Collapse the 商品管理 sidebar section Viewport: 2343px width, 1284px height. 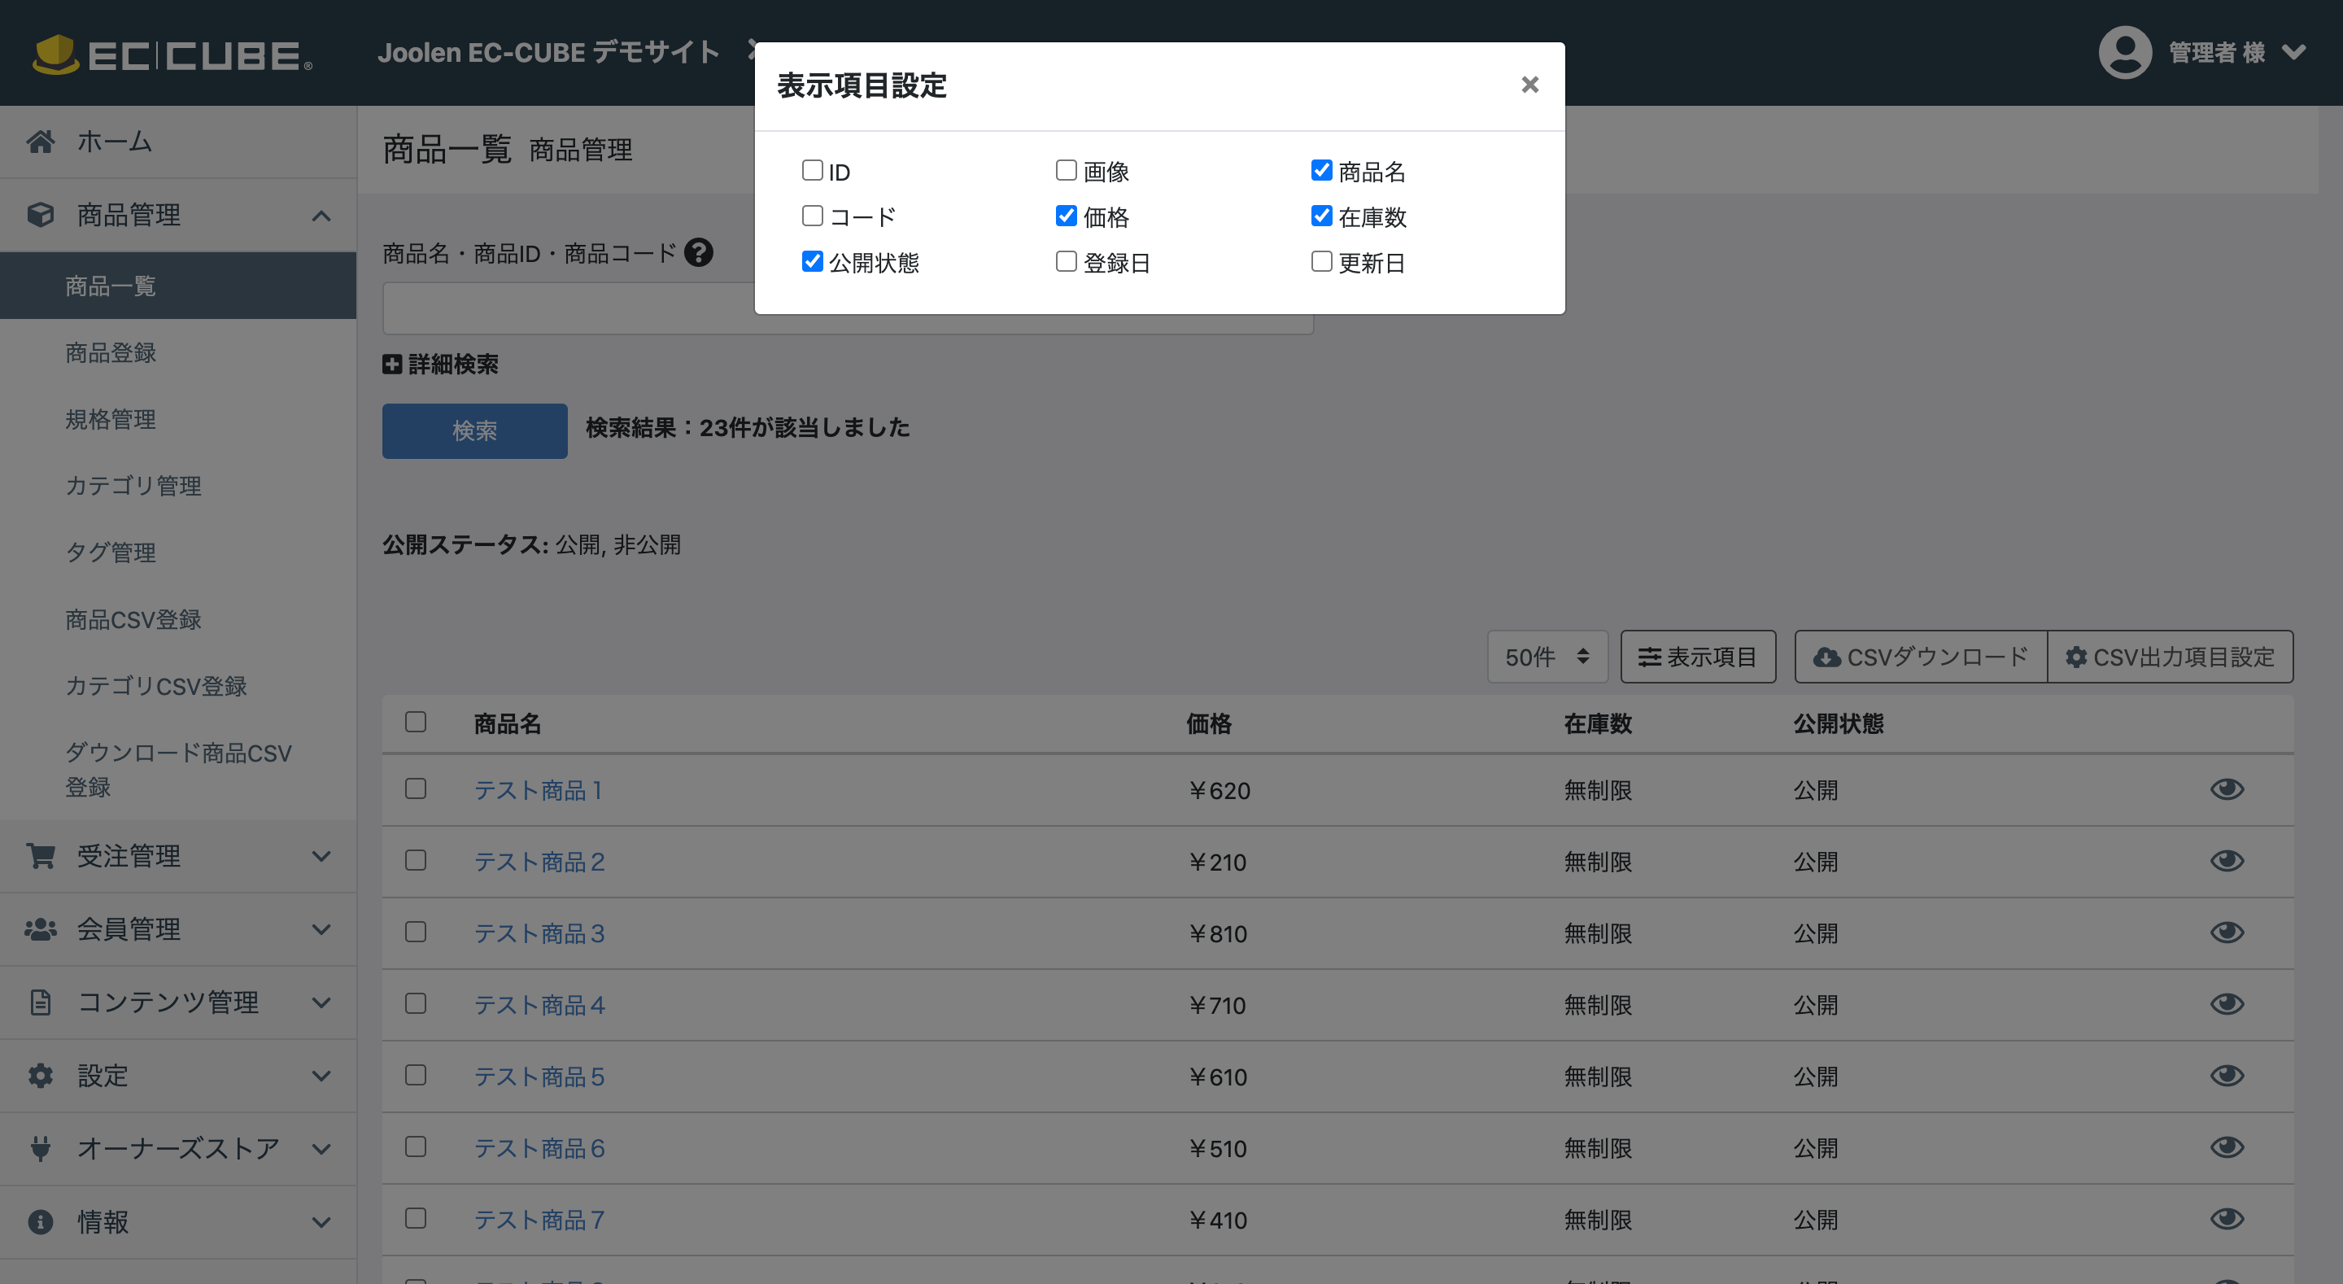tap(321, 216)
